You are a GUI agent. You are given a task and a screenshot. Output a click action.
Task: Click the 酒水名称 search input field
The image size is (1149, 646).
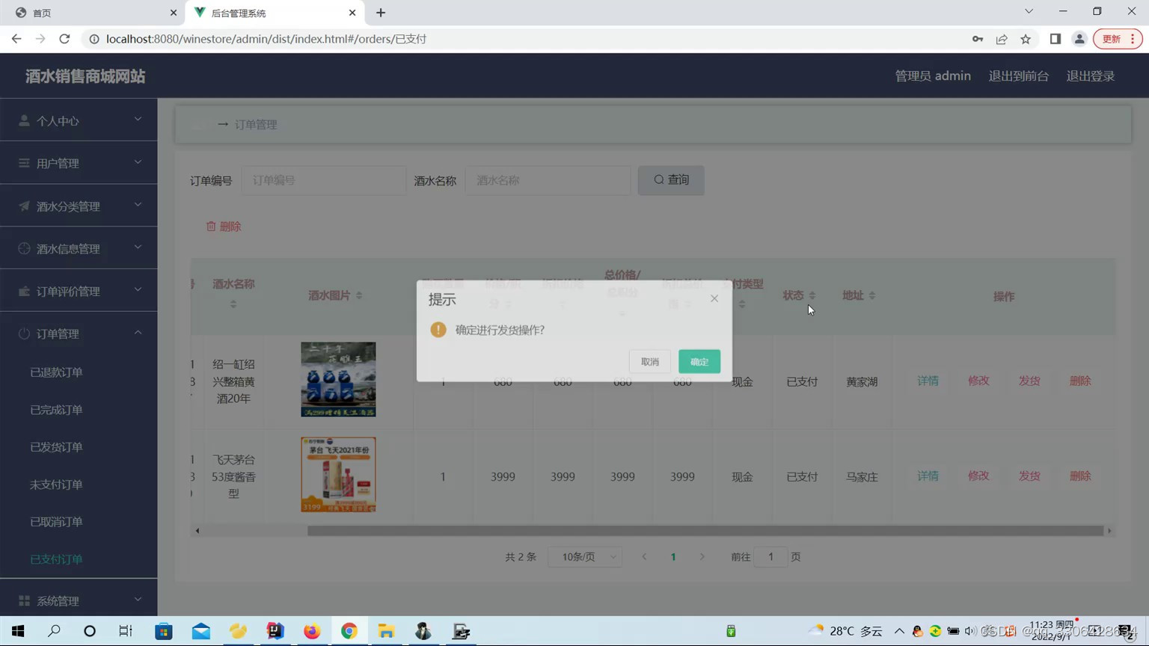pos(548,180)
